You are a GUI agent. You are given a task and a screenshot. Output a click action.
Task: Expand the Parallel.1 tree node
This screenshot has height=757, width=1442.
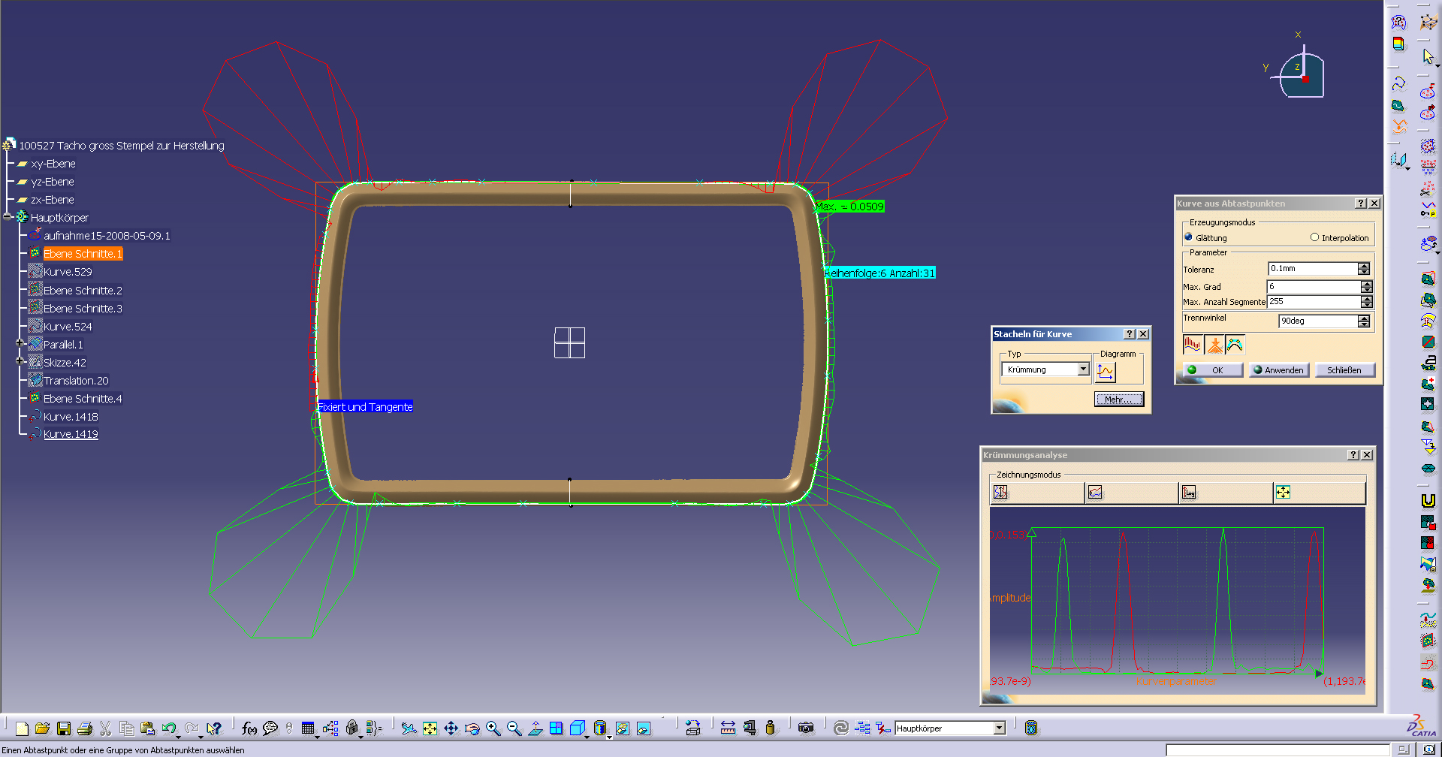[20, 343]
